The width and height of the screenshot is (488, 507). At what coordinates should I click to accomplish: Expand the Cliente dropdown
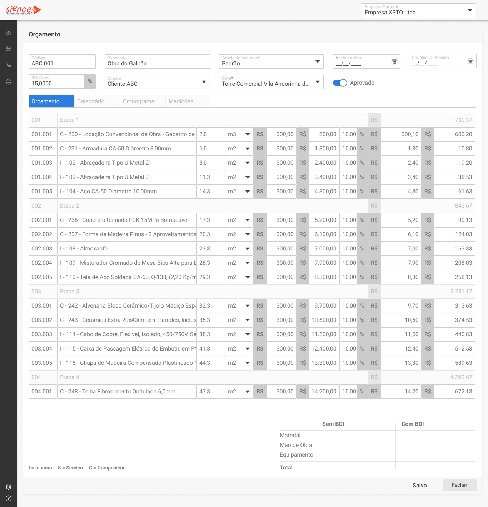coord(204,82)
